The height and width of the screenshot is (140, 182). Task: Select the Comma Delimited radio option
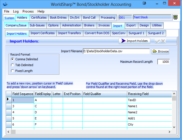click(12, 59)
